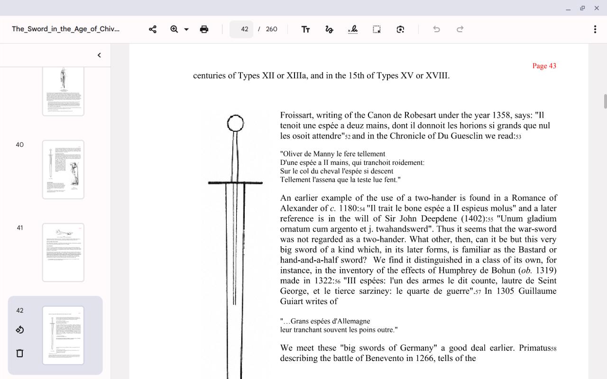607x379 pixels.
Task: Click the page number input field
Action: tap(241, 29)
